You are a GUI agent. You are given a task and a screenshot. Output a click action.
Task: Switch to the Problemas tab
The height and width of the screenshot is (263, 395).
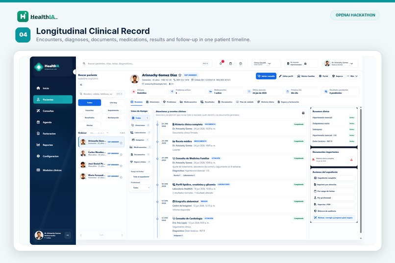point(170,102)
